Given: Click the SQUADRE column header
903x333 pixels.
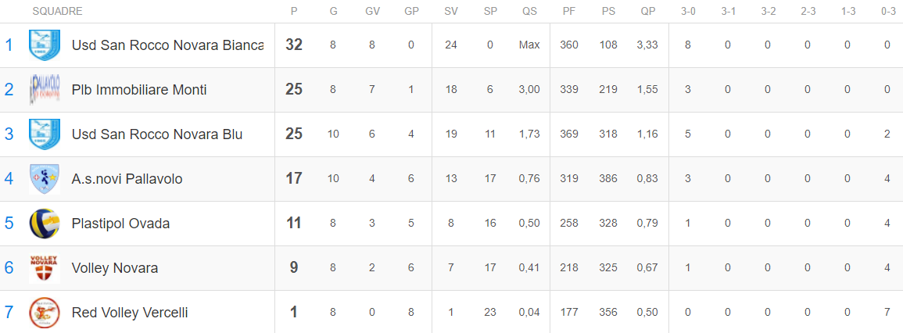Looking at the screenshot, I should click(x=58, y=12).
